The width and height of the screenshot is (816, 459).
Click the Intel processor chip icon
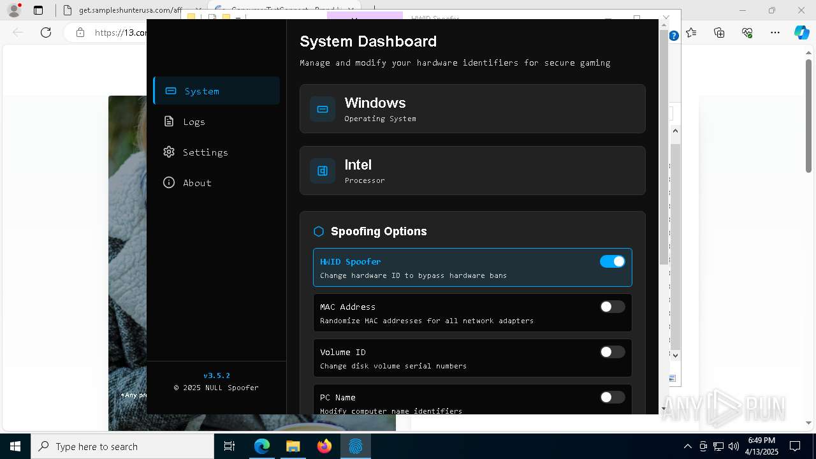(x=323, y=171)
